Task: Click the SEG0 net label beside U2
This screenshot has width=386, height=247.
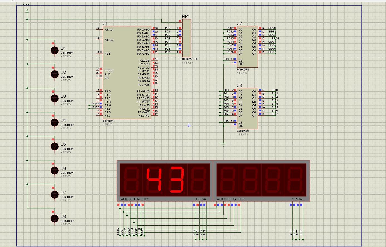Action: tap(272, 28)
